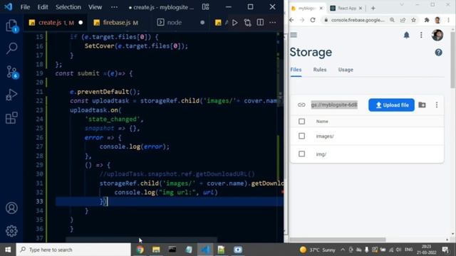Open Chrome zoom magnifier icon
Image resolution: width=456 pixels, height=256 pixels.
(x=393, y=20)
